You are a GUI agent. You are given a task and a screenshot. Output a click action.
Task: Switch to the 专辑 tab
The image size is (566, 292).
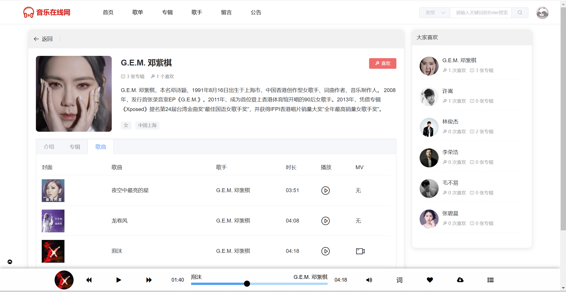point(75,147)
